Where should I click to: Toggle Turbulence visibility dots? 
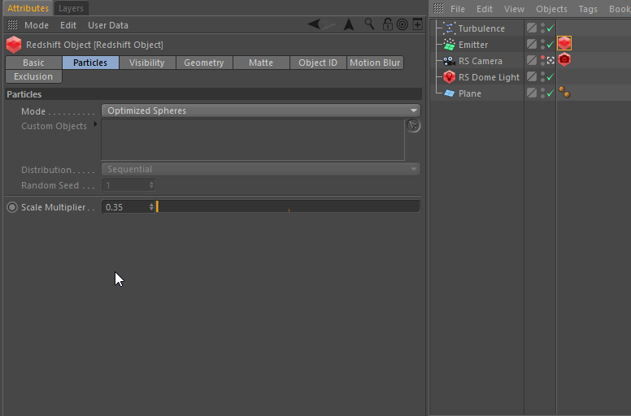[542, 28]
